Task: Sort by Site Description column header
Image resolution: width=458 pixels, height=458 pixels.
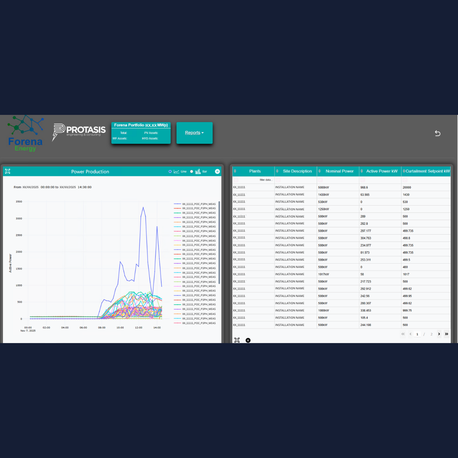Action: (x=297, y=171)
